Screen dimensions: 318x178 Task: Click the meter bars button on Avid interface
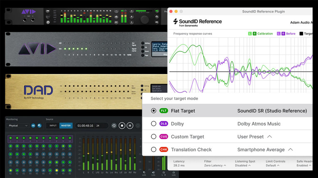coord(116,17)
